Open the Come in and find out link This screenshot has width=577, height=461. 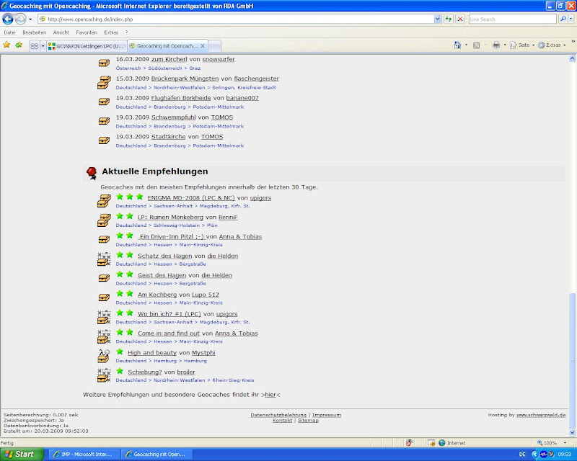point(169,334)
